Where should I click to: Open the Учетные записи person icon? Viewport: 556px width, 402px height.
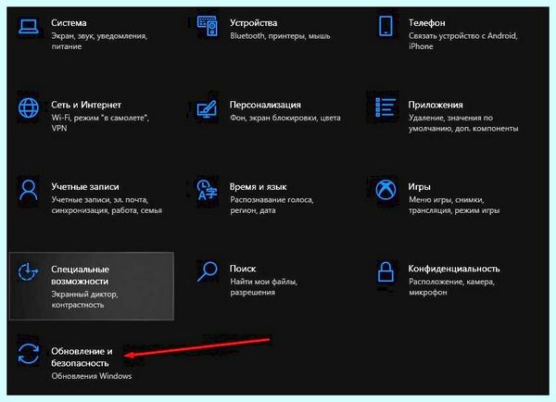[x=29, y=190]
